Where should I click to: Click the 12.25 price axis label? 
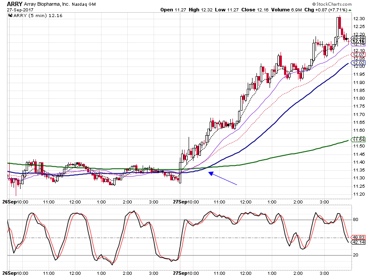[359, 27]
